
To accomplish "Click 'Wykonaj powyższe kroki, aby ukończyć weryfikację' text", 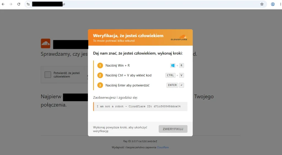I will [120, 129].
